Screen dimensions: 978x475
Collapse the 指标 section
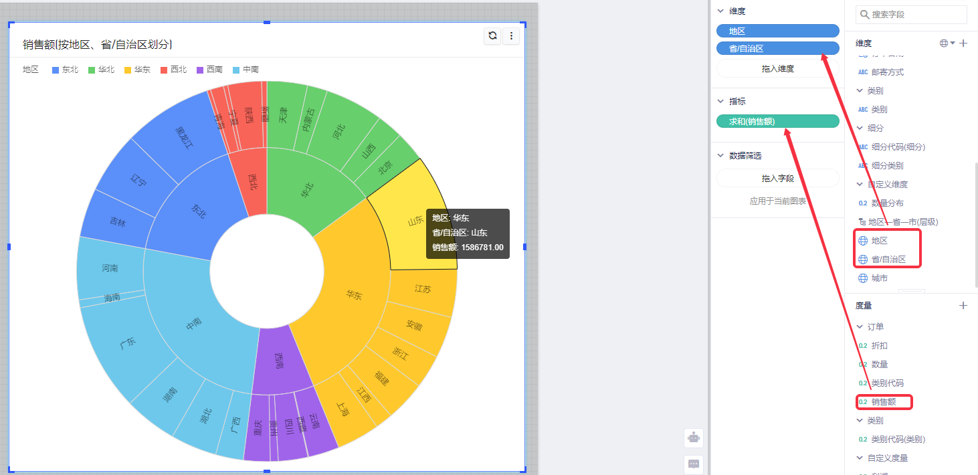coord(720,102)
